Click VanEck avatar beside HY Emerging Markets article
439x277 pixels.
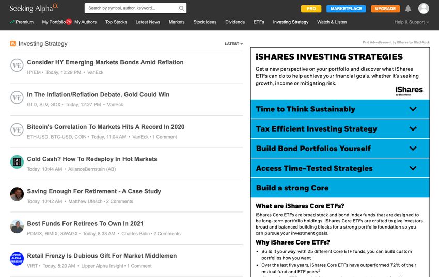click(17, 65)
